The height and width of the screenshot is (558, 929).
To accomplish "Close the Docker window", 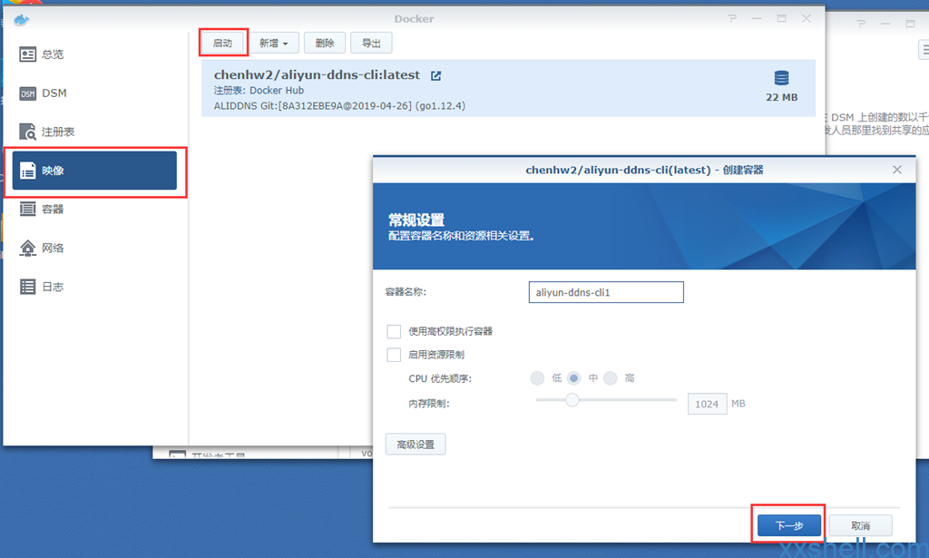I will point(807,19).
